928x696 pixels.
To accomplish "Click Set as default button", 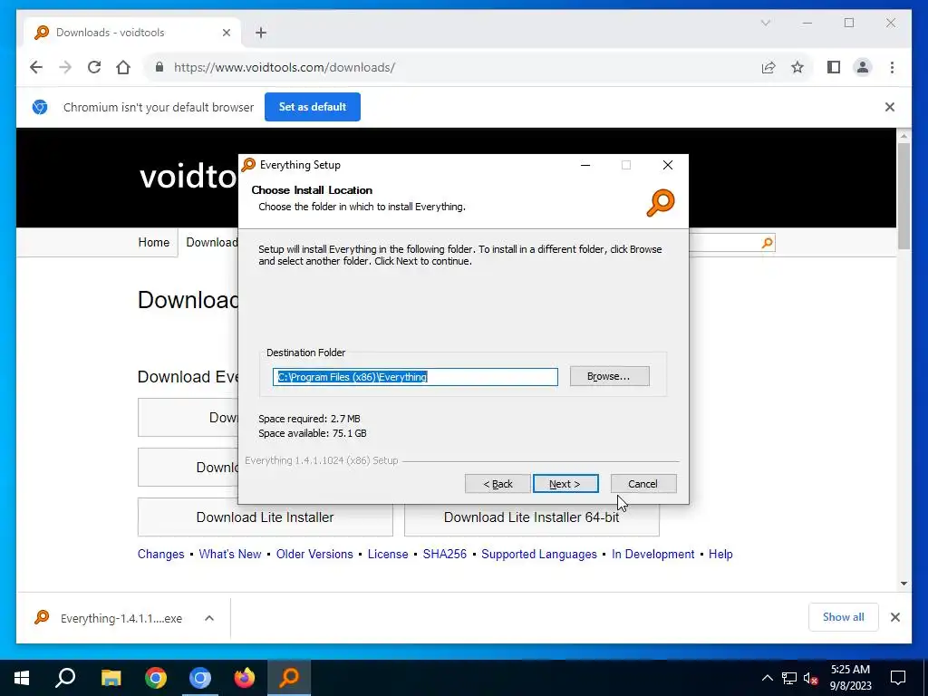I will point(313,107).
